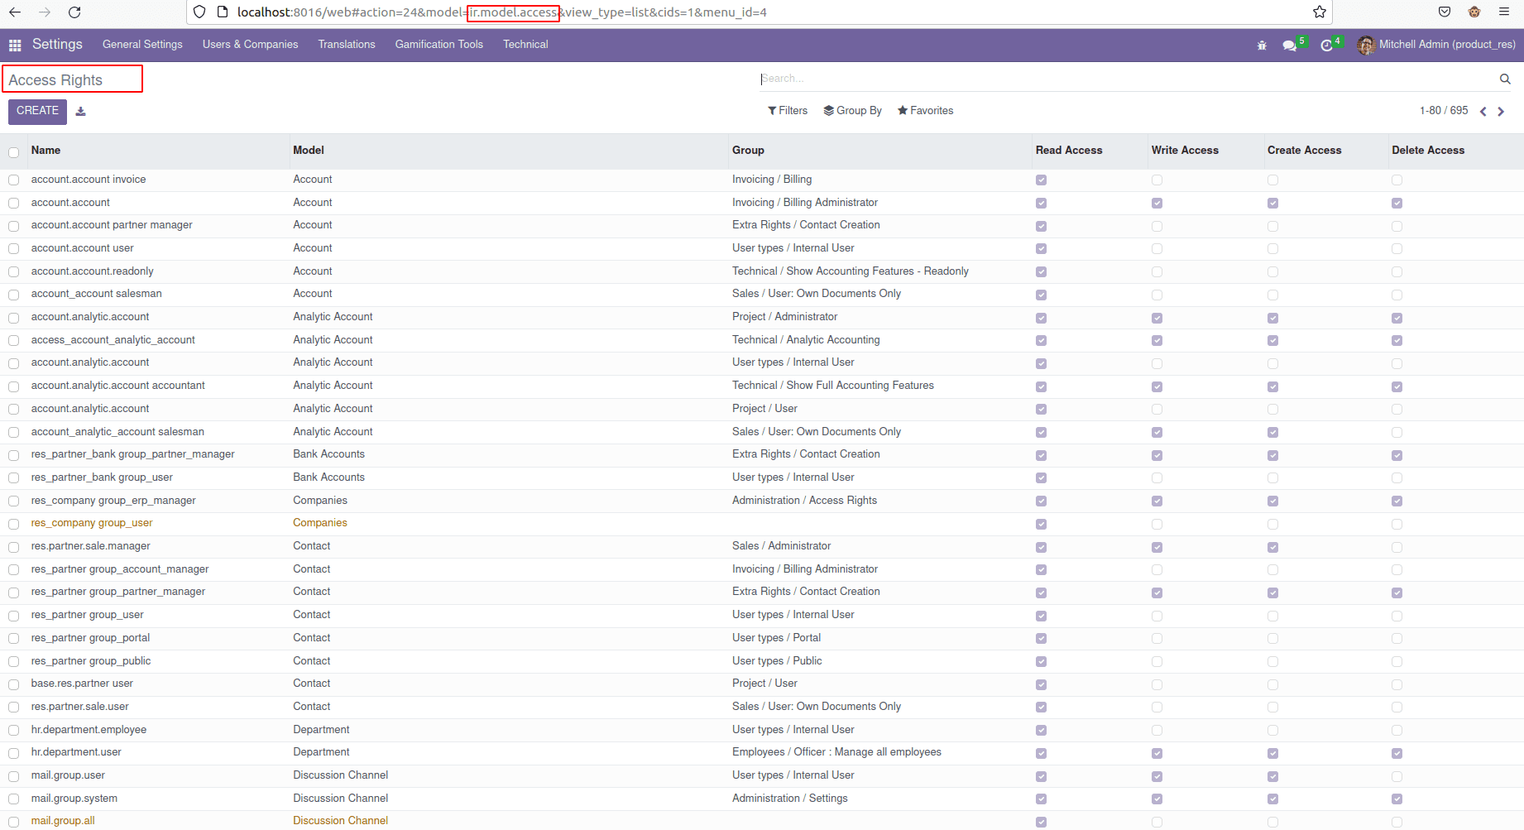1524x830 pixels.
Task: Click the download export icon next to Create
Action: pos(80,111)
